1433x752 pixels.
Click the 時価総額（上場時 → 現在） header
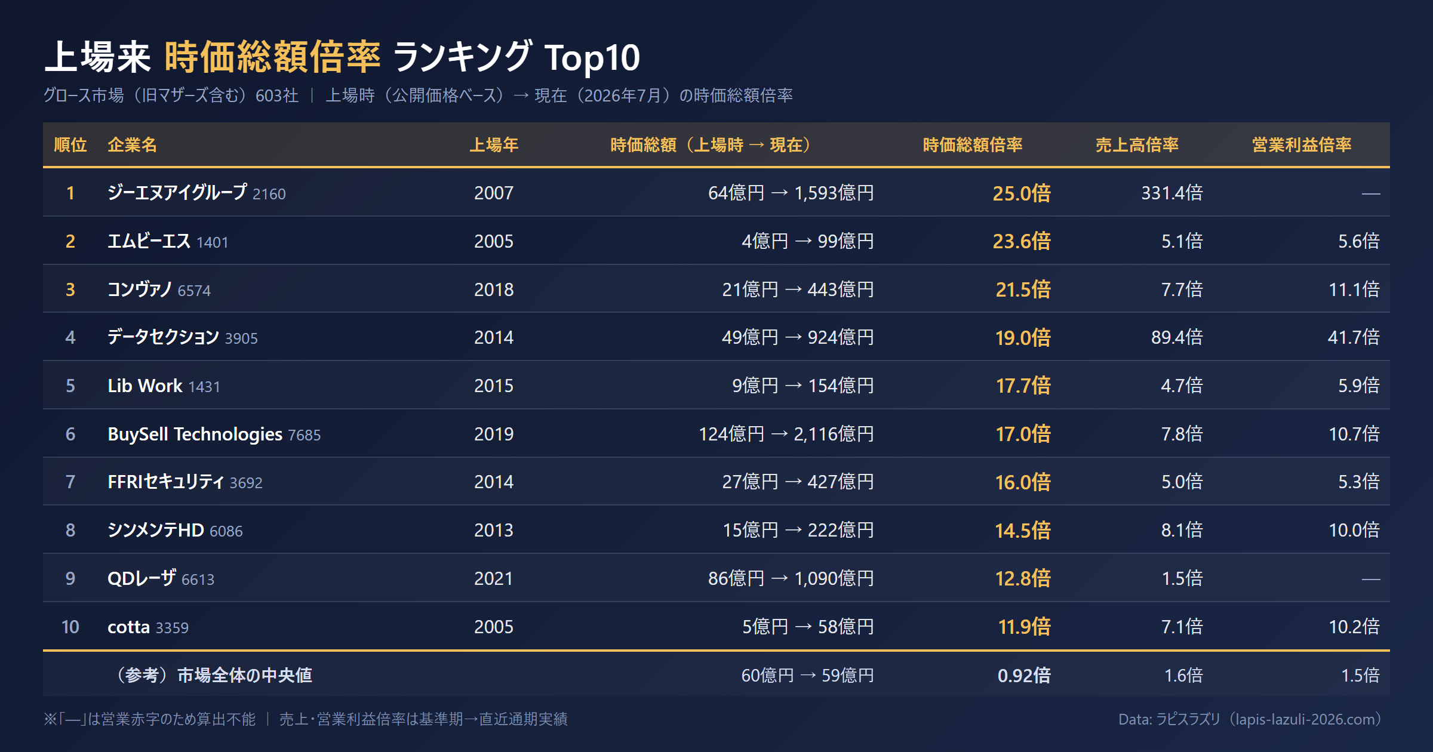click(710, 145)
